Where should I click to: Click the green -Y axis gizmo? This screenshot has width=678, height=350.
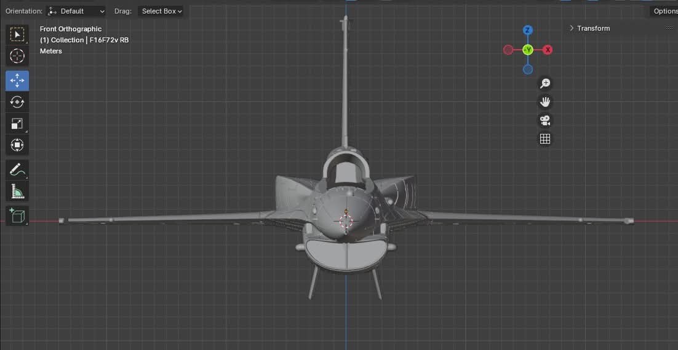coord(527,50)
